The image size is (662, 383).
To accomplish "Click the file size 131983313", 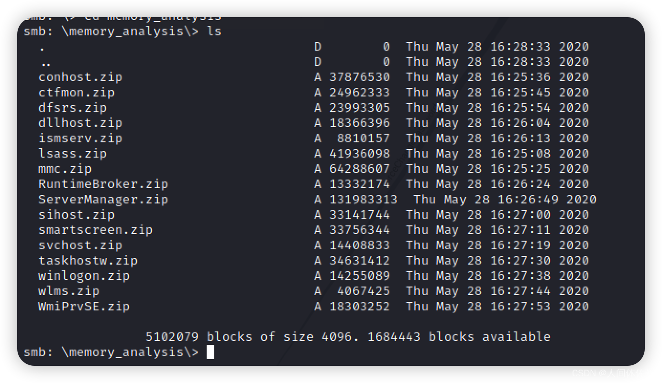I will 364,199.
